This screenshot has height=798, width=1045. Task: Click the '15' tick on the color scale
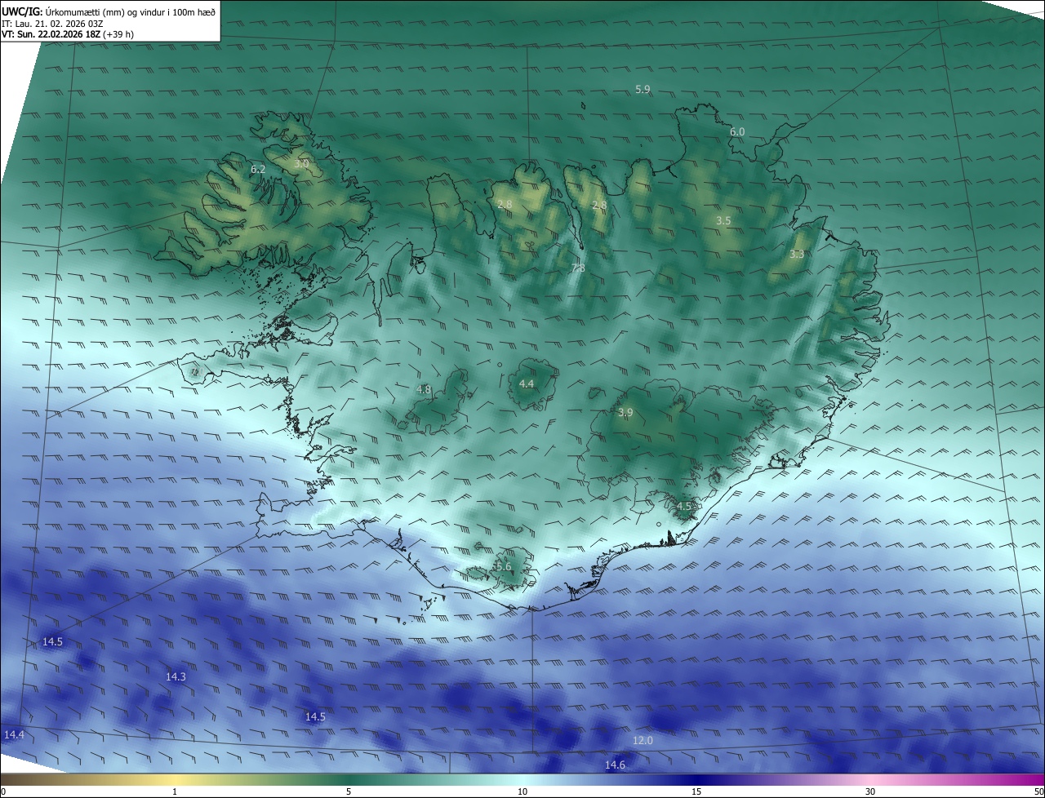click(x=696, y=791)
